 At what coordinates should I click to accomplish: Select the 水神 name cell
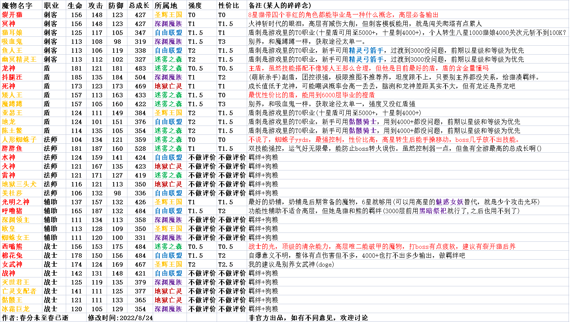tap(9, 157)
